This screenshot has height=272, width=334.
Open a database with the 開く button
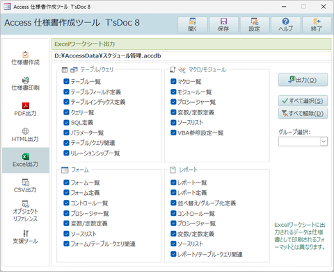(193, 25)
